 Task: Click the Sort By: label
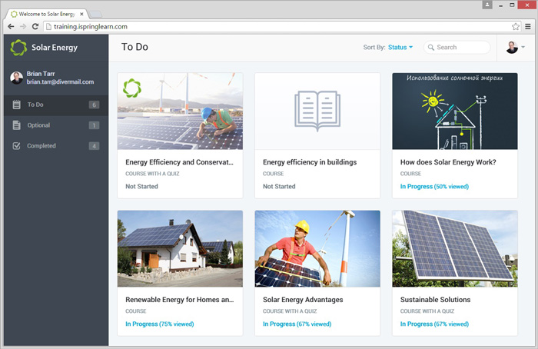[374, 48]
